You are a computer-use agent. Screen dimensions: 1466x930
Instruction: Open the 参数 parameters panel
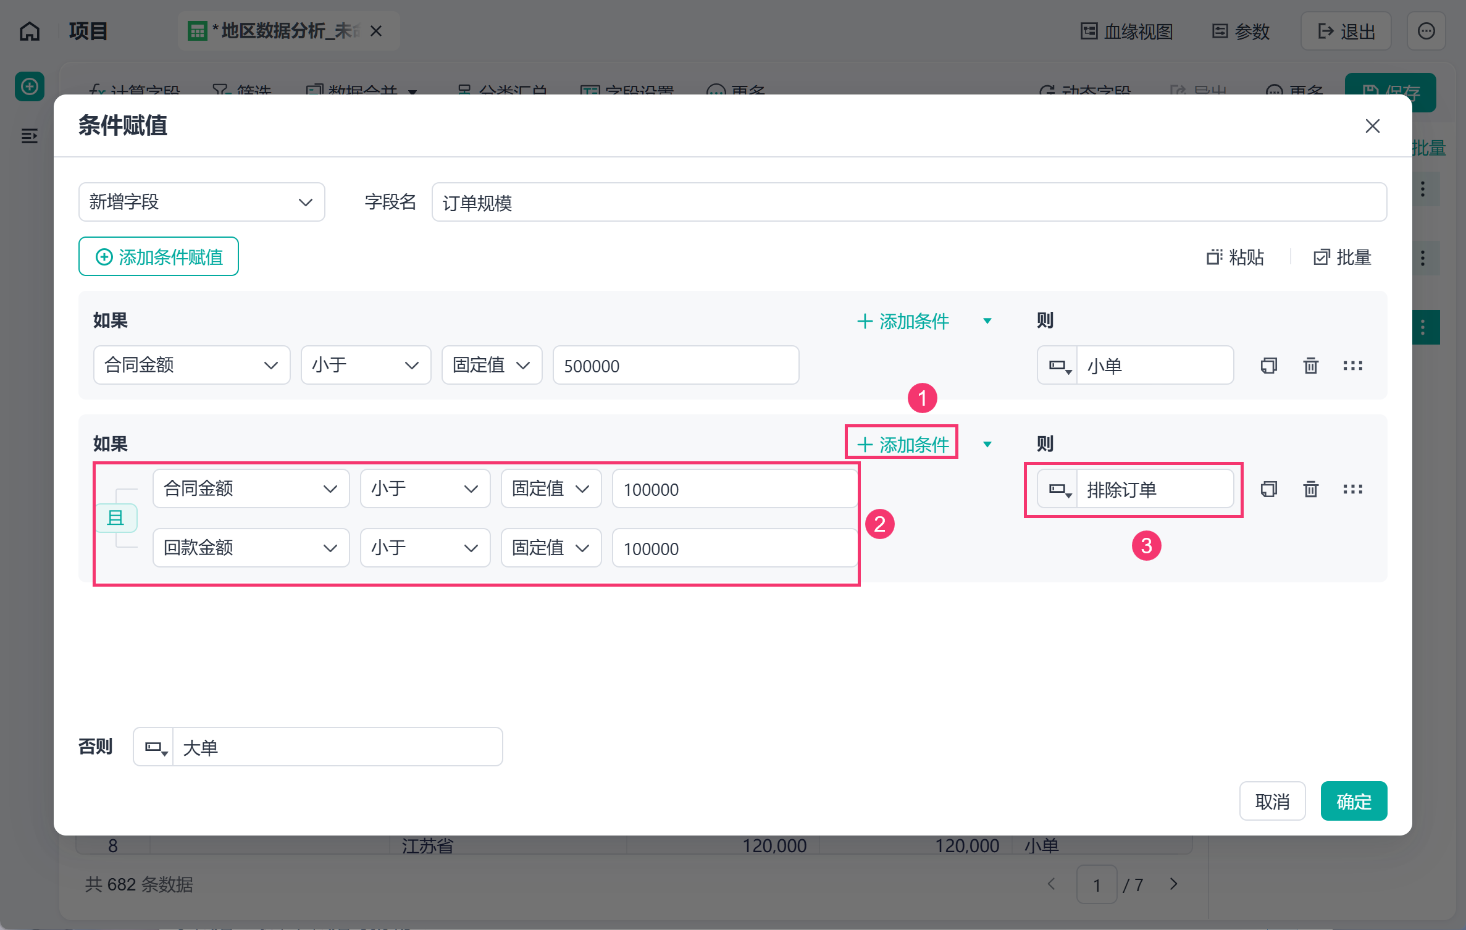(1241, 31)
